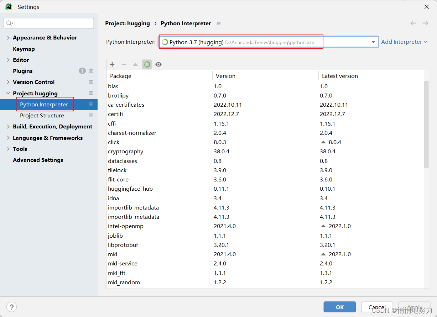The height and width of the screenshot is (317, 437).
Task: Expand Languages & Frameworks section
Action: tap(8, 138)
